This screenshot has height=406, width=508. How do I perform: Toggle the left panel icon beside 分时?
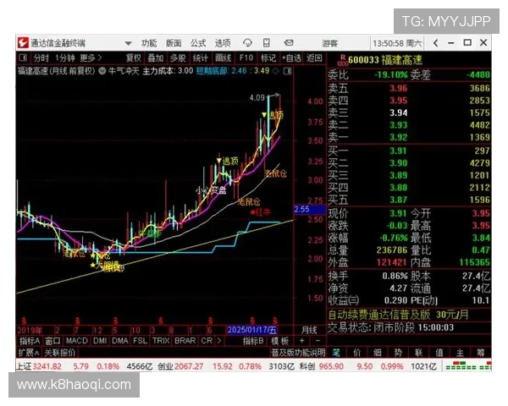point(23,58)
